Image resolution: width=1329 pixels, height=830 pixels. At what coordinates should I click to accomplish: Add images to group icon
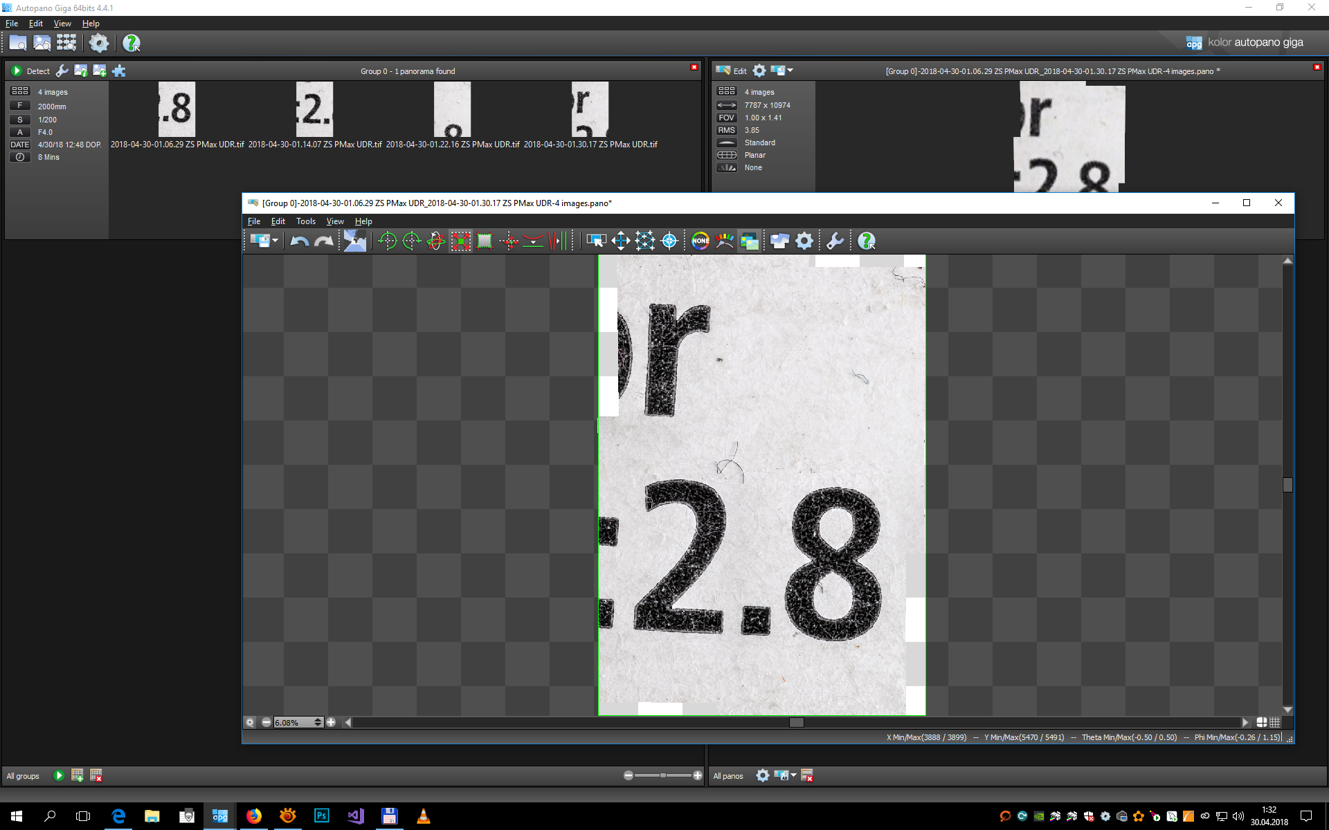click(100, 71)
